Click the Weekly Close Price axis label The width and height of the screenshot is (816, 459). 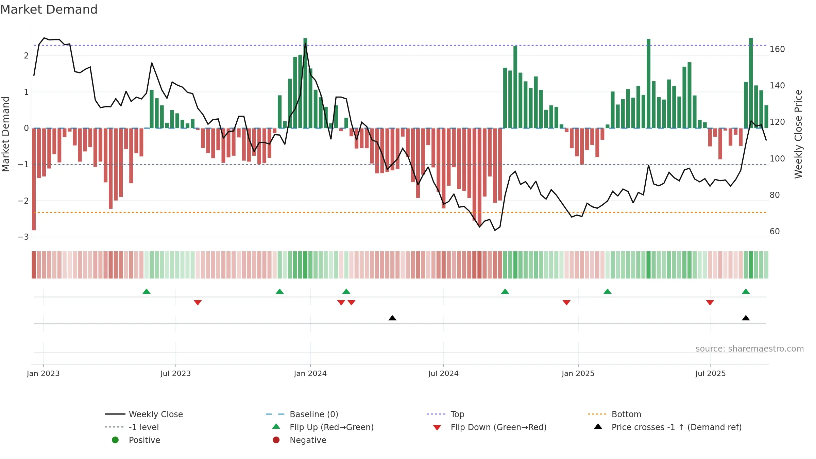pos(798,134)
